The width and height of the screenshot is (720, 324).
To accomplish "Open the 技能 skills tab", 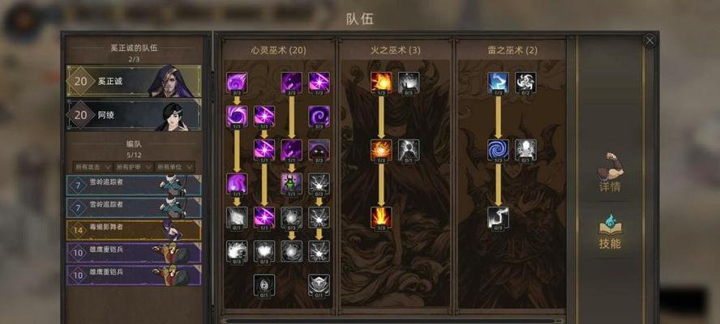I will click(x=611, y=232).
